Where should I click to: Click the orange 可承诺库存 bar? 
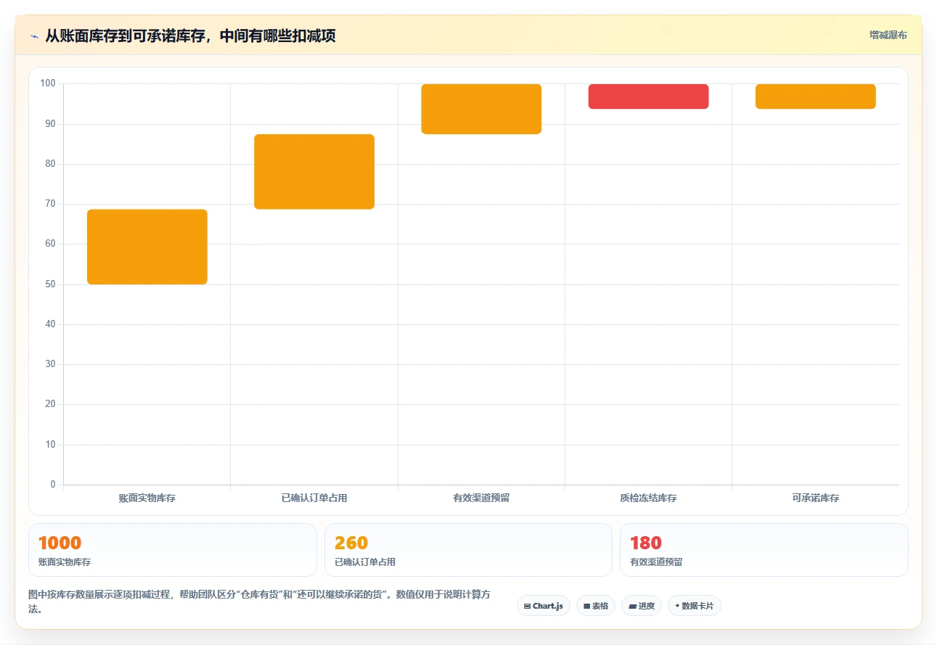816,96
